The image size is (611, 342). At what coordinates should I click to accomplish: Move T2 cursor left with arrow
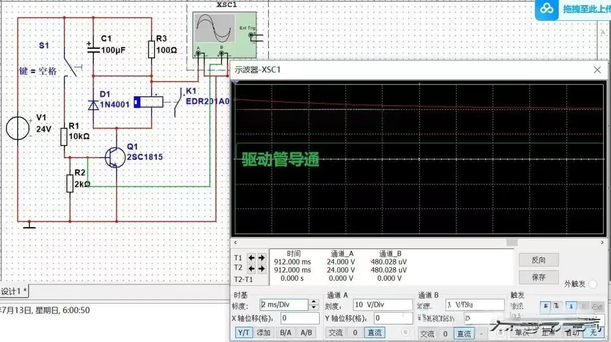pyautogui.click(x=252, y=268)
